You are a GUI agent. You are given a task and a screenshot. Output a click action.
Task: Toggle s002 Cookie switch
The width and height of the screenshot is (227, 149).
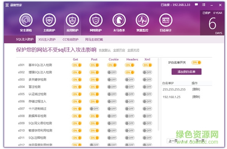tap(112, 72)
